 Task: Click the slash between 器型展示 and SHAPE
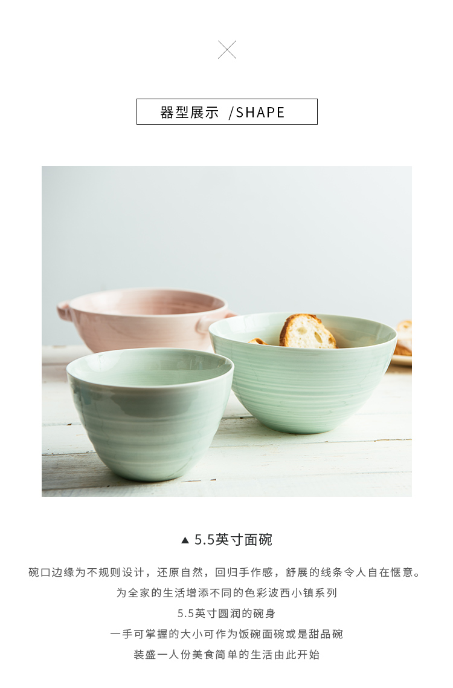(x=231, y=113)
